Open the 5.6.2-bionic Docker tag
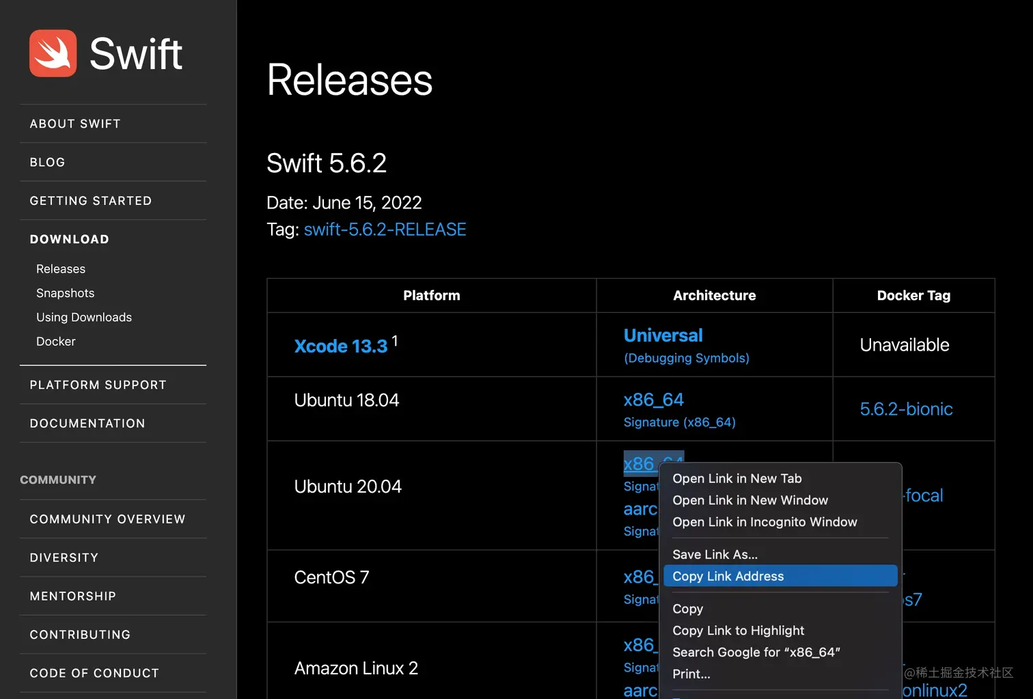Viewport: 1033px width, 699px height. point(906,409)
